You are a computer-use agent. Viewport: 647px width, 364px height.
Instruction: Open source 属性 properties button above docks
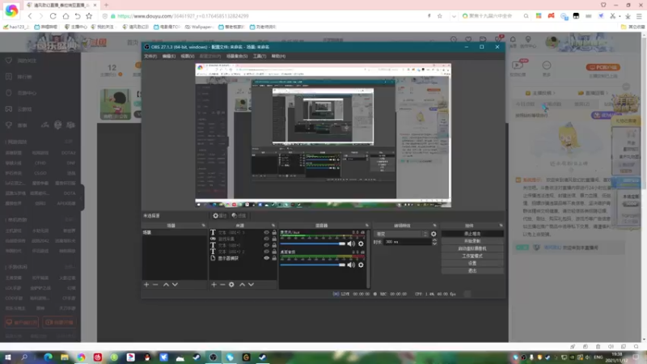(219, 215)
